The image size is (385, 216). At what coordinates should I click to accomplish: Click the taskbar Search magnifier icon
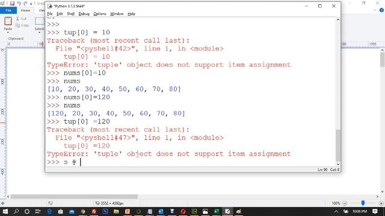(16, 211)
